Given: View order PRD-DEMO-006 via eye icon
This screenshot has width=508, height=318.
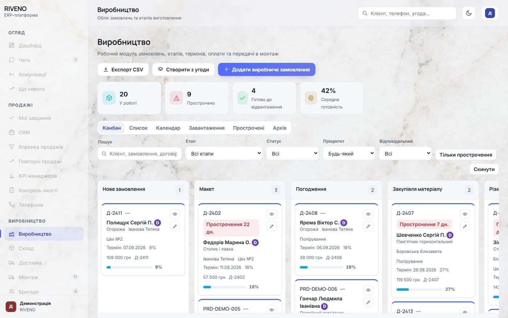Looking at the screenshot, I should pyautogui.click(x=368, y=290).
